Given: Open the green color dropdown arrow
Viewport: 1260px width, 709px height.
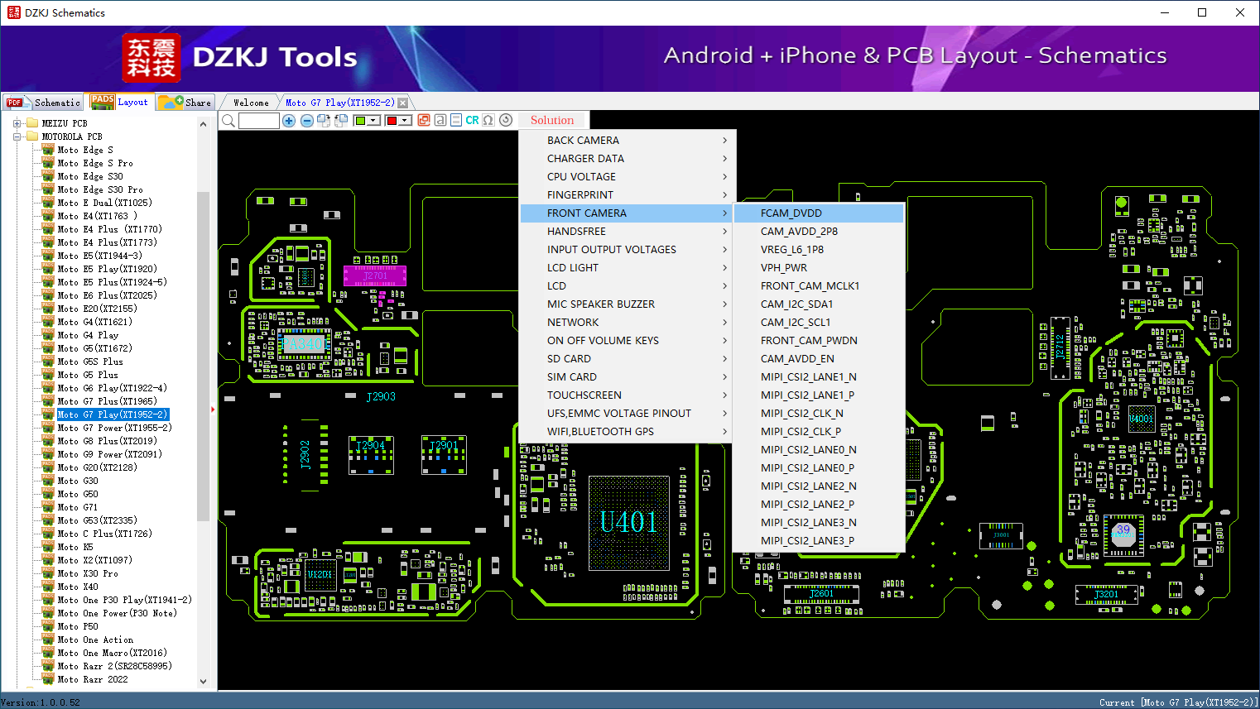Looking at the screenshot, I should 373,121.
